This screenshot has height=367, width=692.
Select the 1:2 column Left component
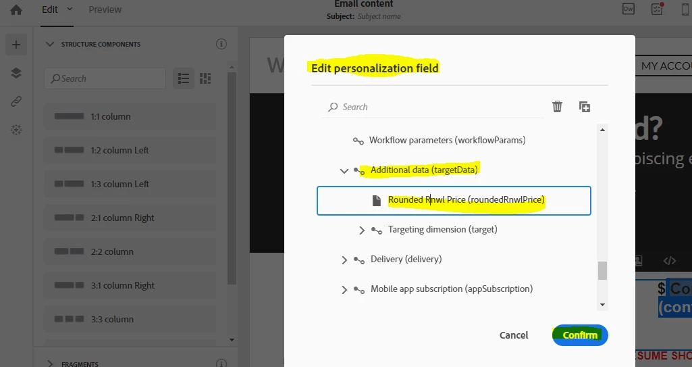click(130, 150)
